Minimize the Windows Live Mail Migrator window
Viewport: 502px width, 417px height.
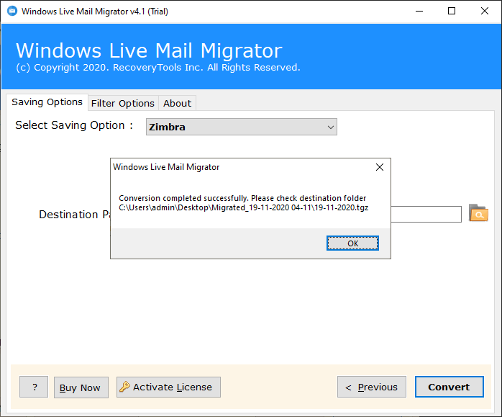point(419,12)
